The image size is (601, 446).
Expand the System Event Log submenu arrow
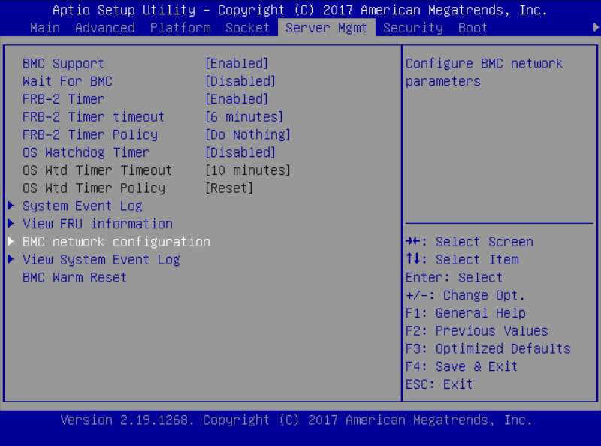11,206
